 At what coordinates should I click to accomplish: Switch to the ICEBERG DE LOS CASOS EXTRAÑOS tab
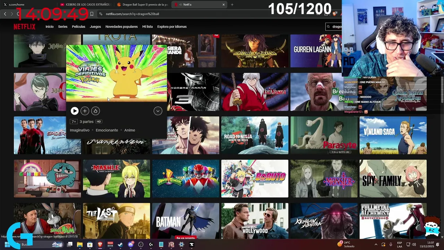[x=85, y=5]
